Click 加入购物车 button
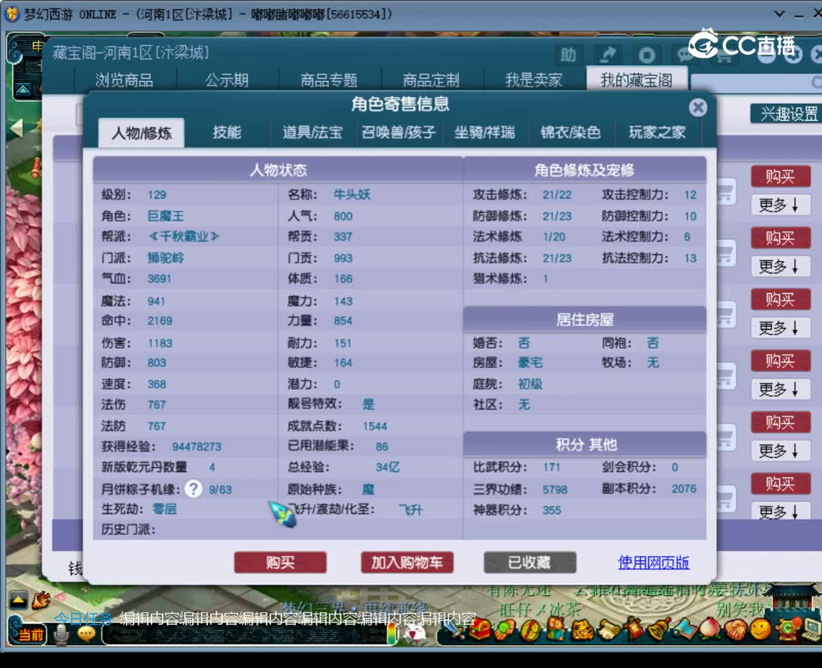Screen dimensions: 822x668 tap(407, 563)
